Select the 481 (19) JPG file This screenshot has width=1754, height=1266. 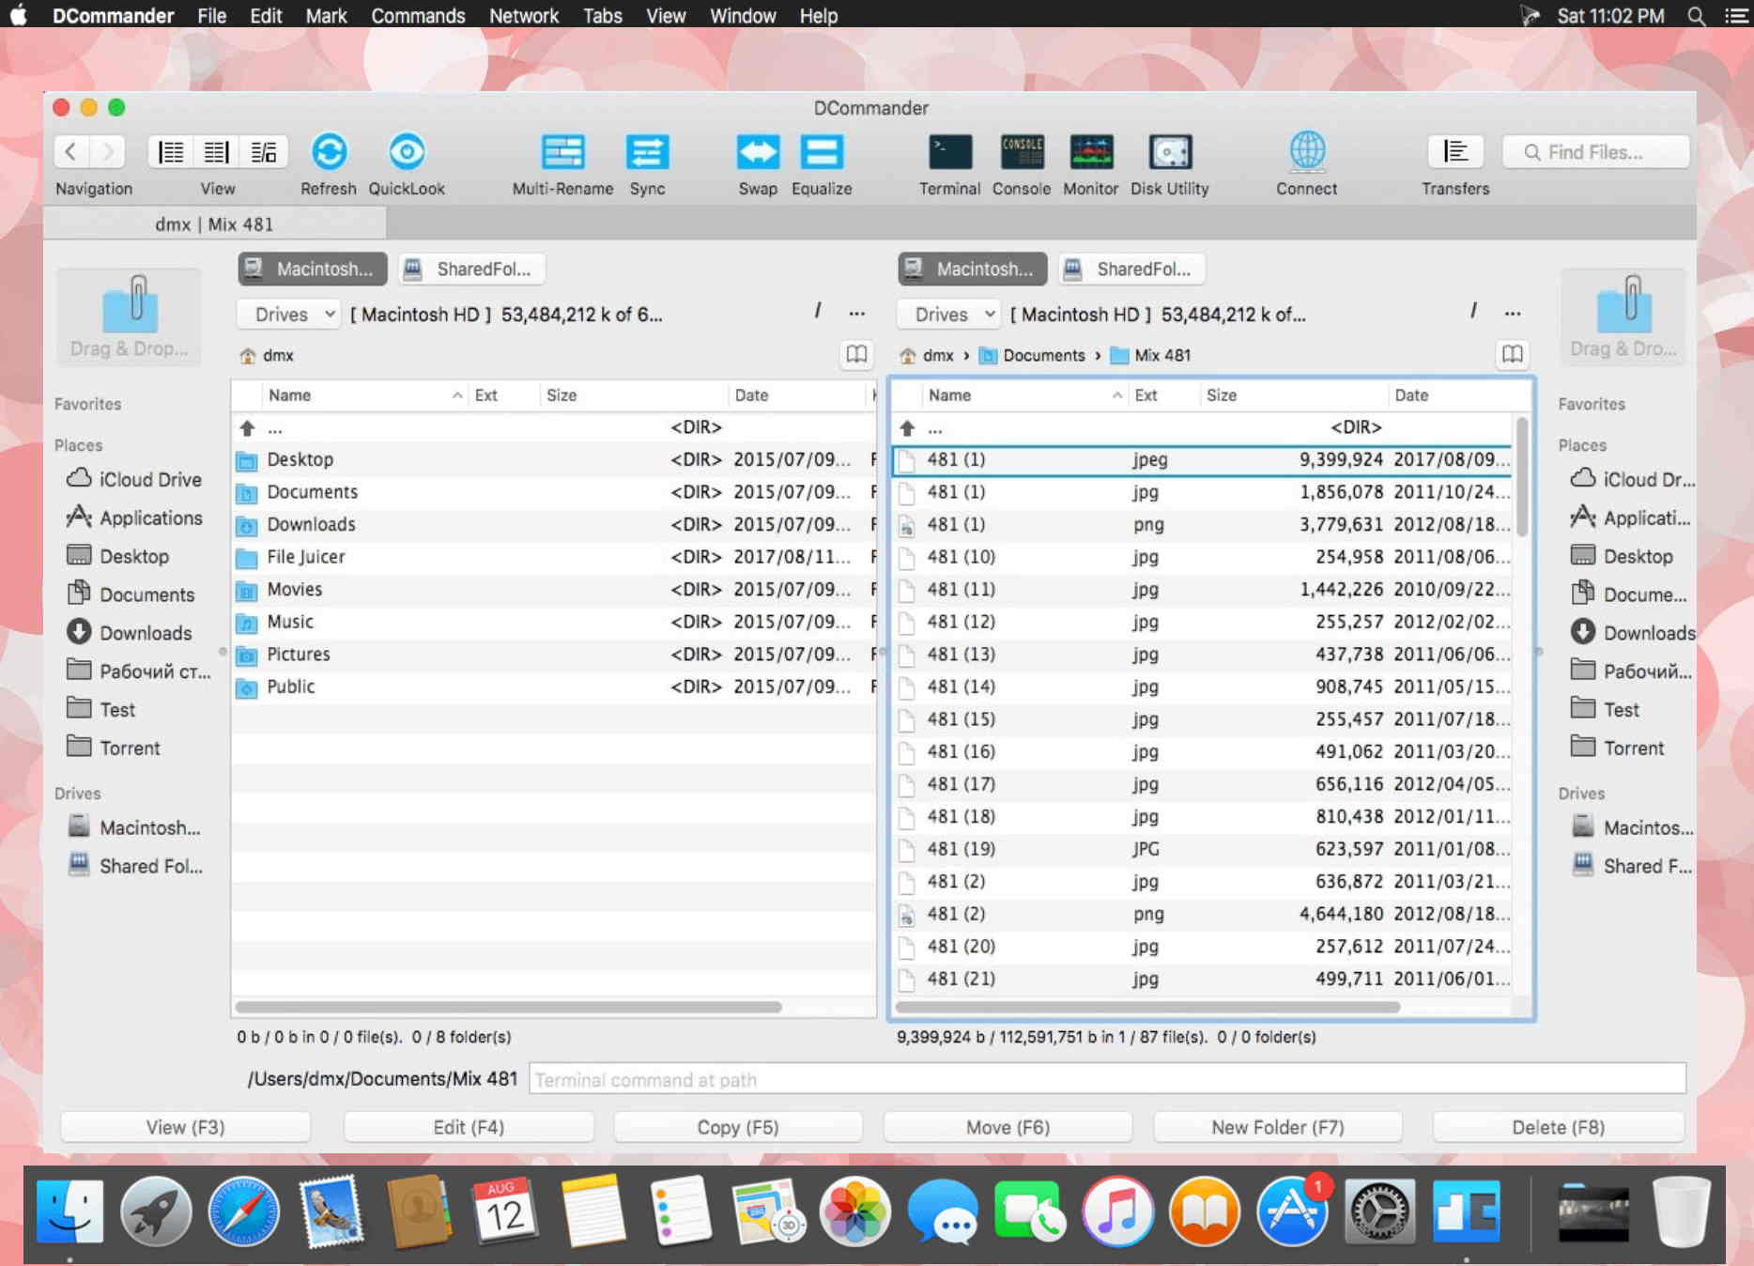click(x=1201, y=849)
